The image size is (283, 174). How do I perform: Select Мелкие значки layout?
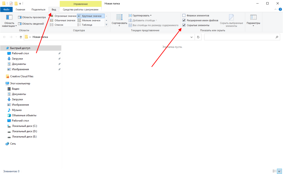coord(89,20)
